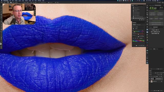164x92 pixels.
Task: Toggle pressure for brush size
Action: [56, 3]
